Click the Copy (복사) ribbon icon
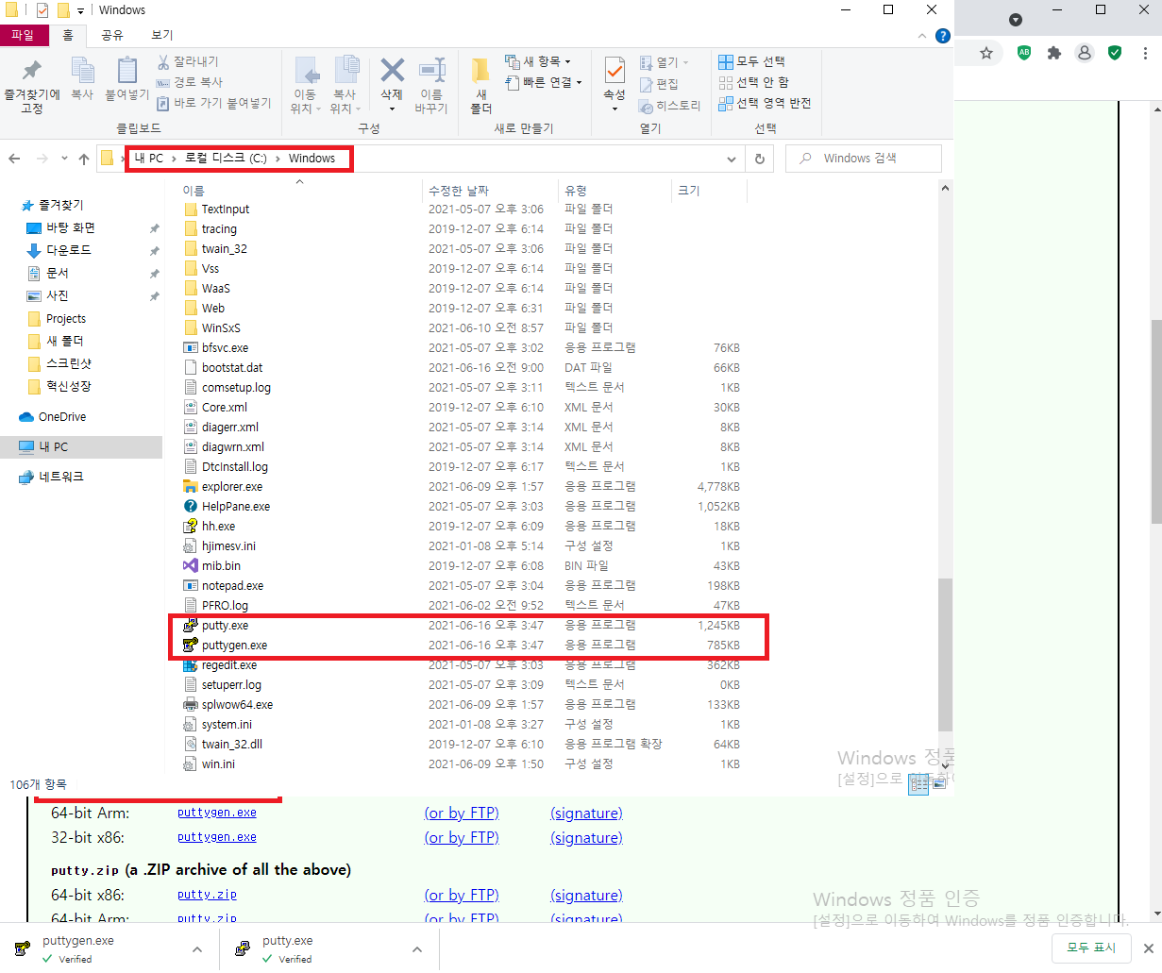 (x=82, y=70)
